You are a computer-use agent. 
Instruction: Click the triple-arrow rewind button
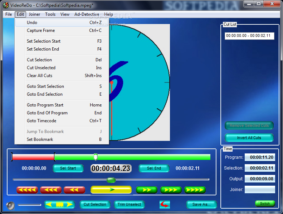(51, 190)
